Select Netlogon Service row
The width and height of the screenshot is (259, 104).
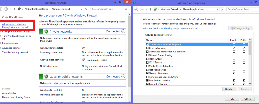point(197,70)
